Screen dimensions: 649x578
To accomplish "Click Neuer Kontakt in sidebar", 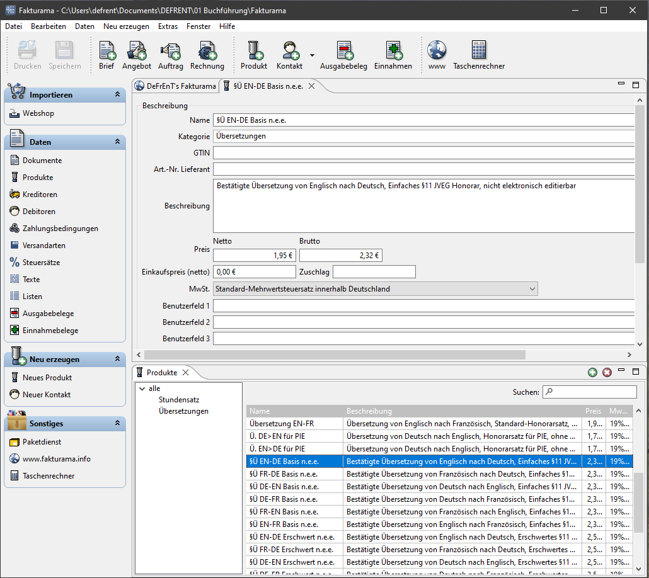I will (40, 395).
